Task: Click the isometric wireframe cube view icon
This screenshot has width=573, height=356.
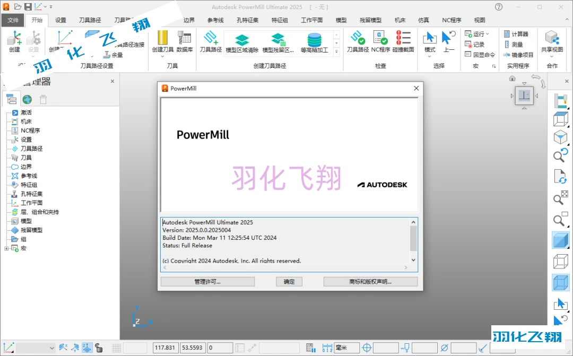Action: (560, 119)
